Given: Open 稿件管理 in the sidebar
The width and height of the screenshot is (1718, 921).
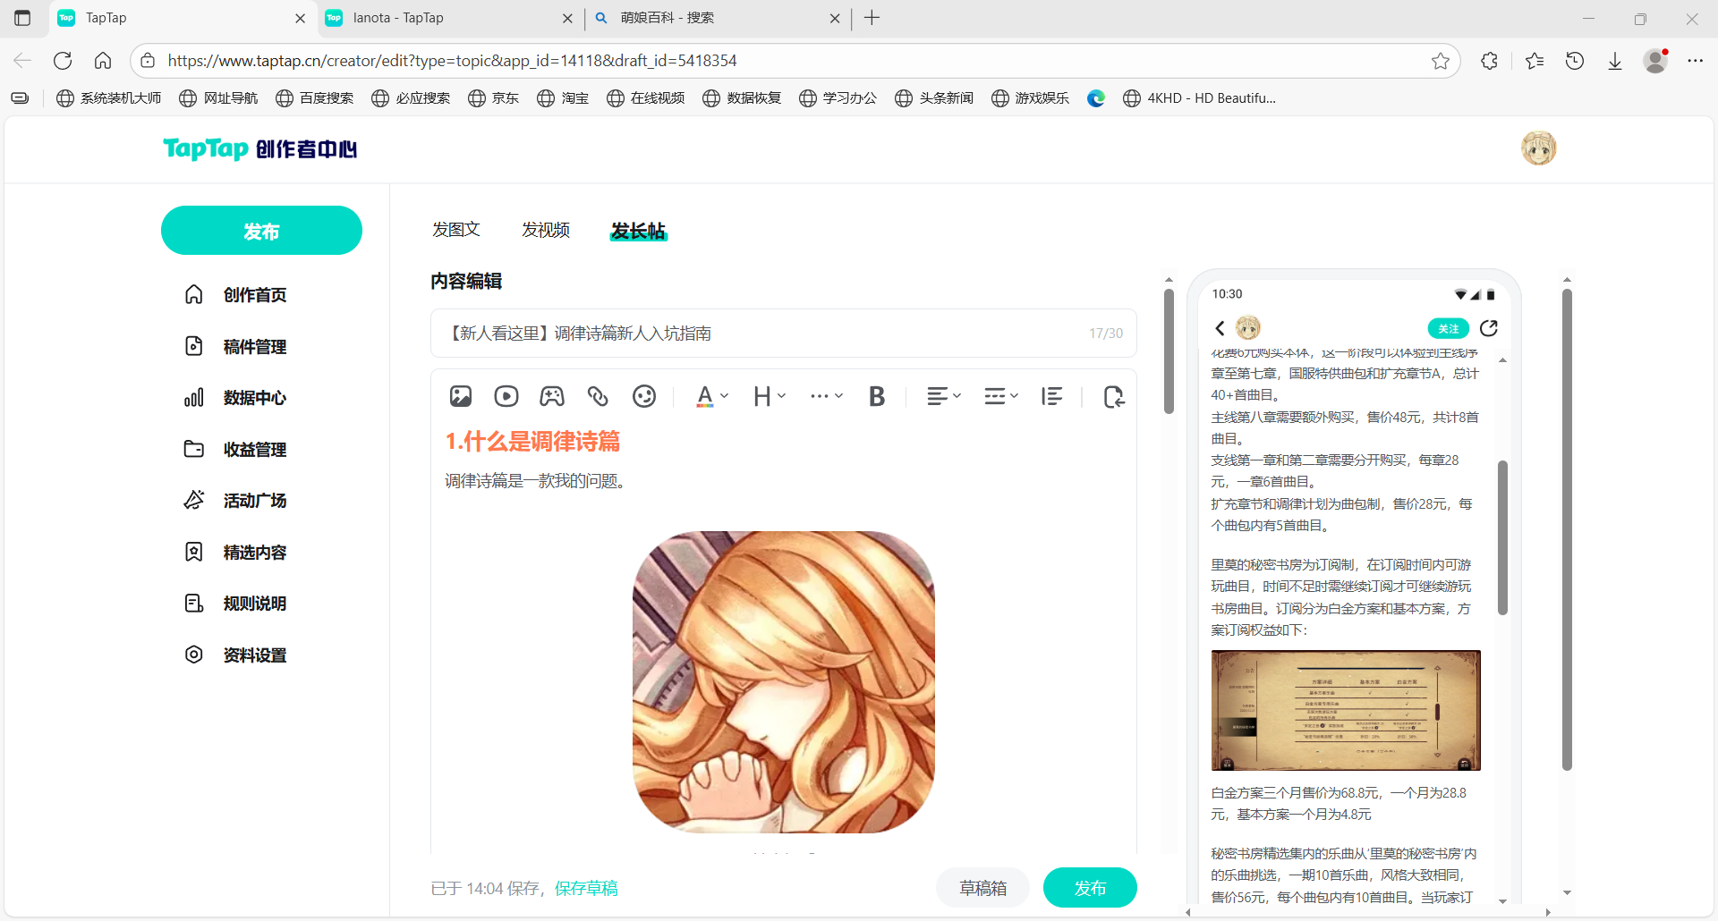Looking at the screenshot, I should 236,347.
